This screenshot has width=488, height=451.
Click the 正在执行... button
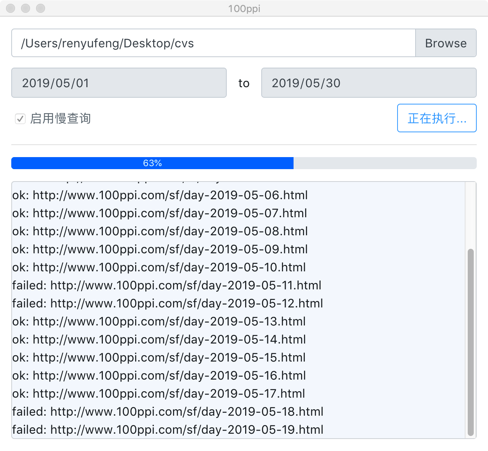click(437, 118)
